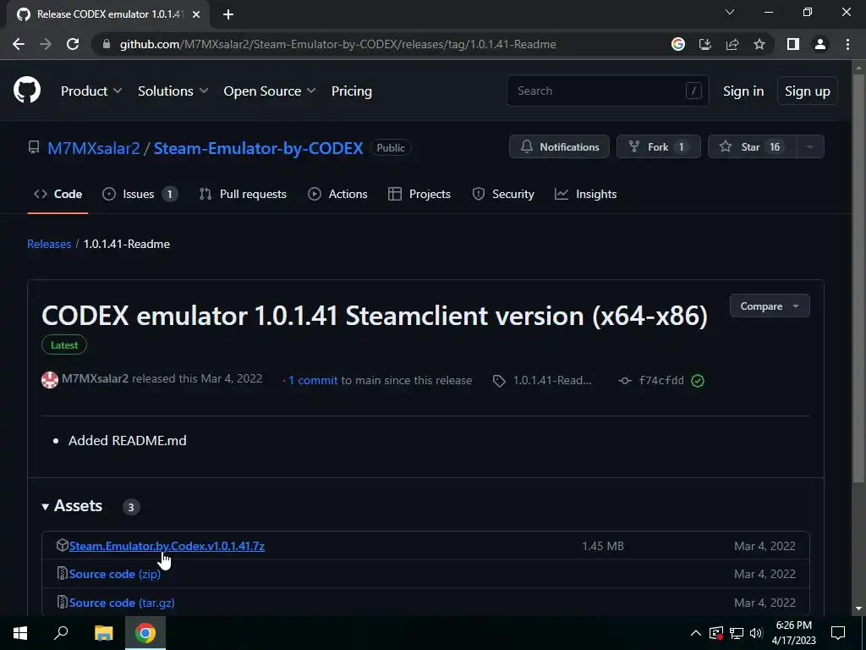Open the Google account icon in address bar
This screenshot has height=650, width=866.
677,44
